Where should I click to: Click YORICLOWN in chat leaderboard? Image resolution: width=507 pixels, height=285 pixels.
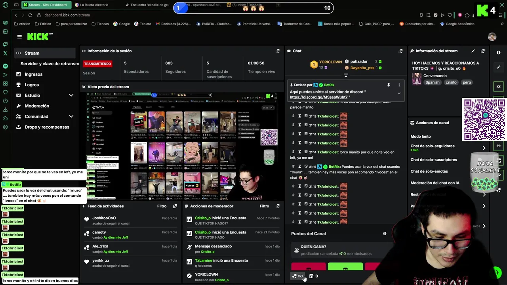[330, 62]
